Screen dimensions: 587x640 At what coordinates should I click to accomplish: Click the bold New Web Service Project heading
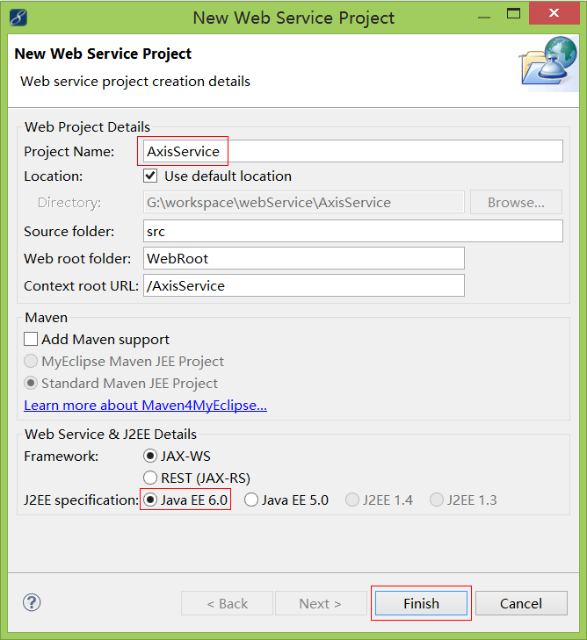[103, 54]
